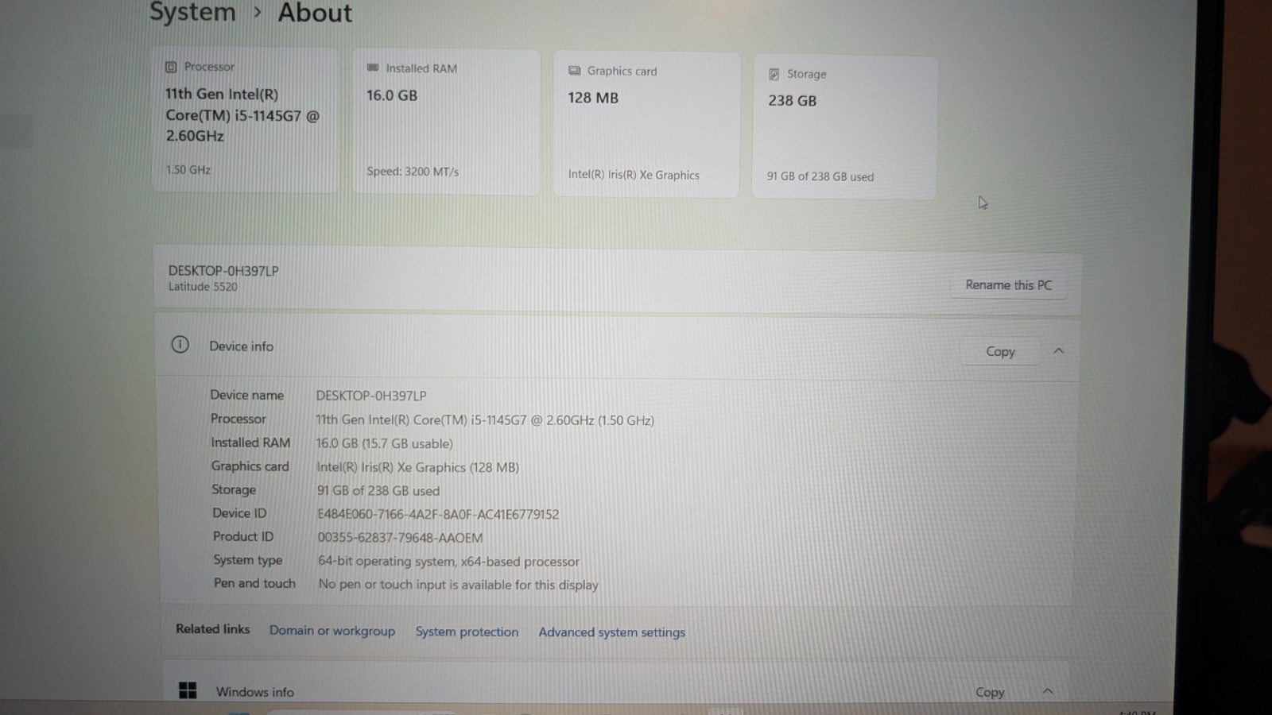This screenshot has width=1272, height=715.
Task: Select device name DESKTOP-0H397LP in Device info
Action: point(371,396)
